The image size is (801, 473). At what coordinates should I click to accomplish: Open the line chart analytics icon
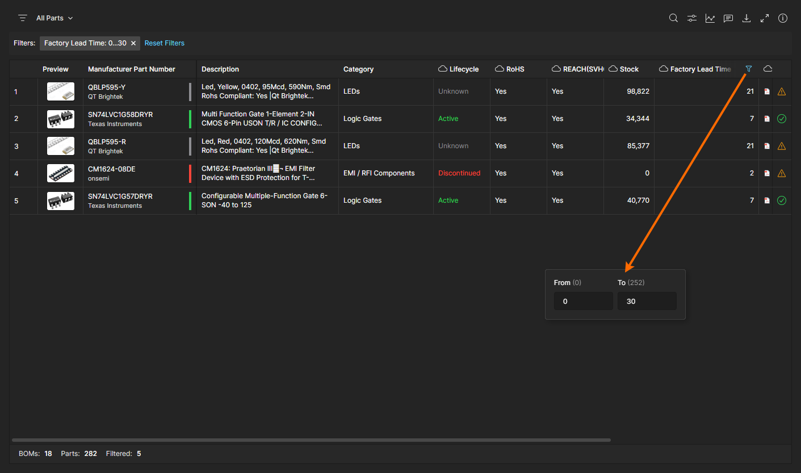[710, 18]
